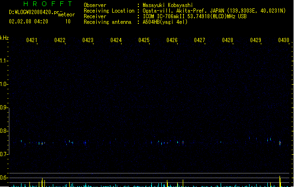Click time marker 0421
This screenshot has width=294, height=187.
[32, 40]
